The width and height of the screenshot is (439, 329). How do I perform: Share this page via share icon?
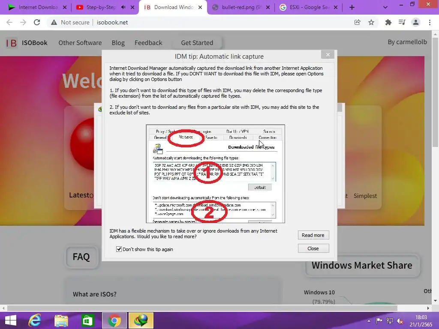pyautogui.click(x=357, y=22)
